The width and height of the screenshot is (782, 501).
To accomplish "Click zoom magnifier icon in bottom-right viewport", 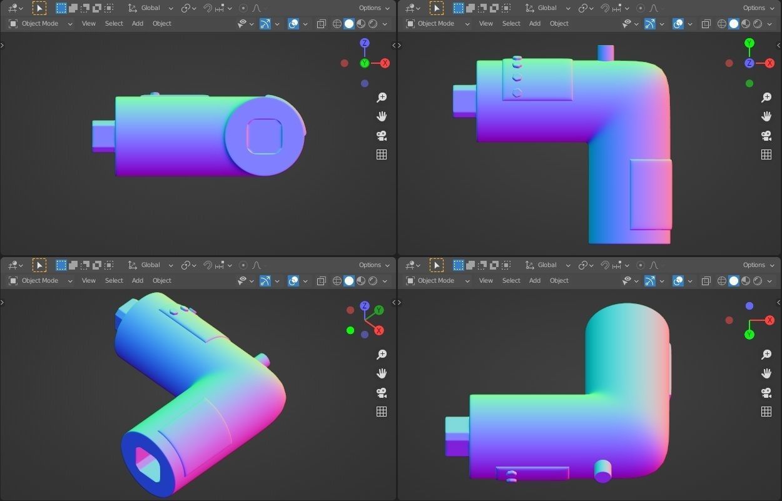I will coord(766,355).
